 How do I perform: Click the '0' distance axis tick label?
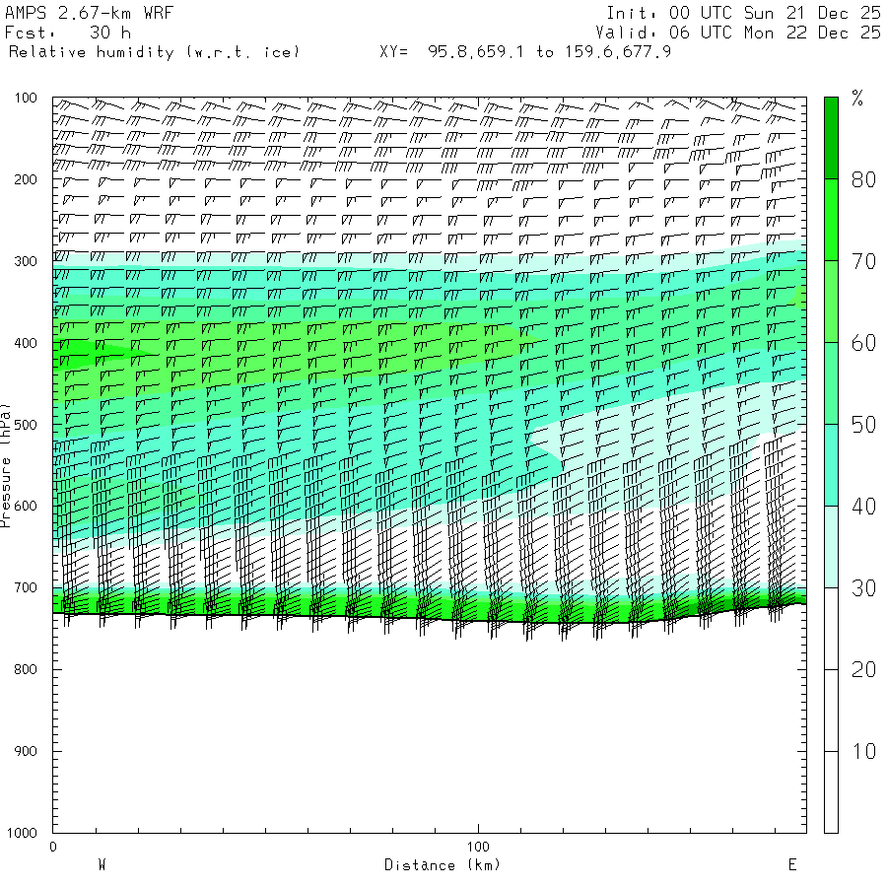52,847
